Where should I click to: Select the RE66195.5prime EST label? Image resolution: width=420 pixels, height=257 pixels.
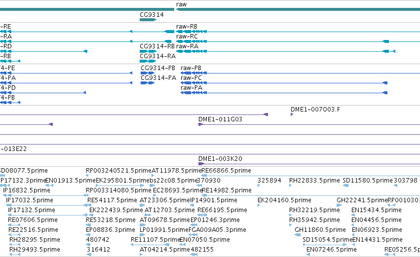(x=222, y=210)
